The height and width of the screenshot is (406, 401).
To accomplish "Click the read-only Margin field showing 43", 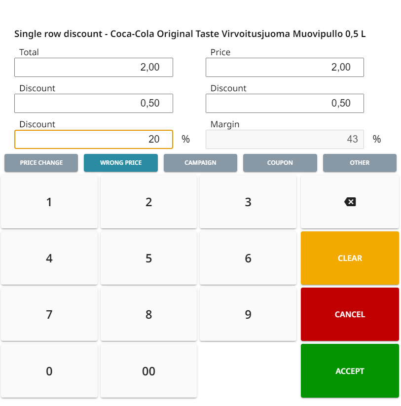I will (x=285, y=139).
